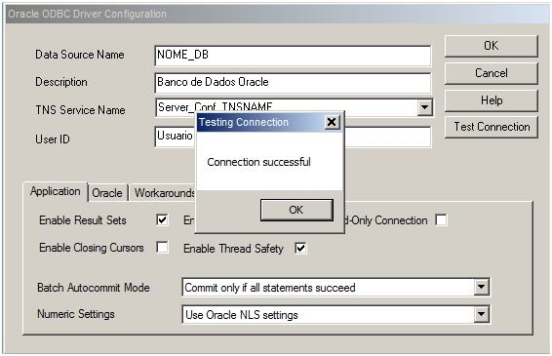The width and height of the screenshot is (552, 356).
Task: Click the 'Data Source Name' label
Action: pyautogui.click(x=80, y=55)
